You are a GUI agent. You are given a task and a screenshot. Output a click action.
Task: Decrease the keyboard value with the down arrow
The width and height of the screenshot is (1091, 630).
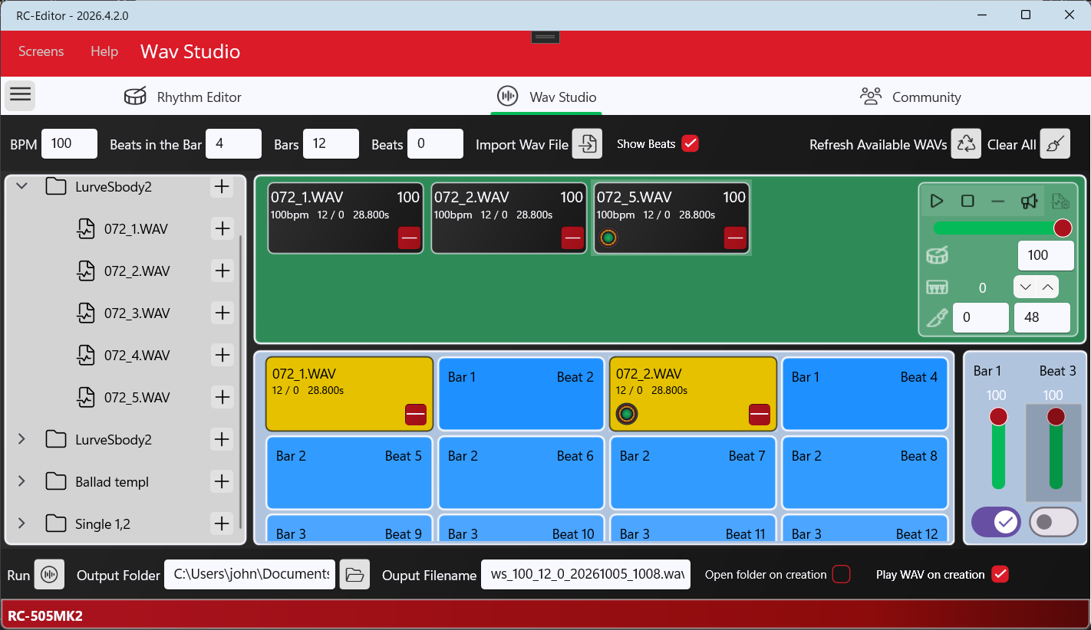[x=1025, y=287]
